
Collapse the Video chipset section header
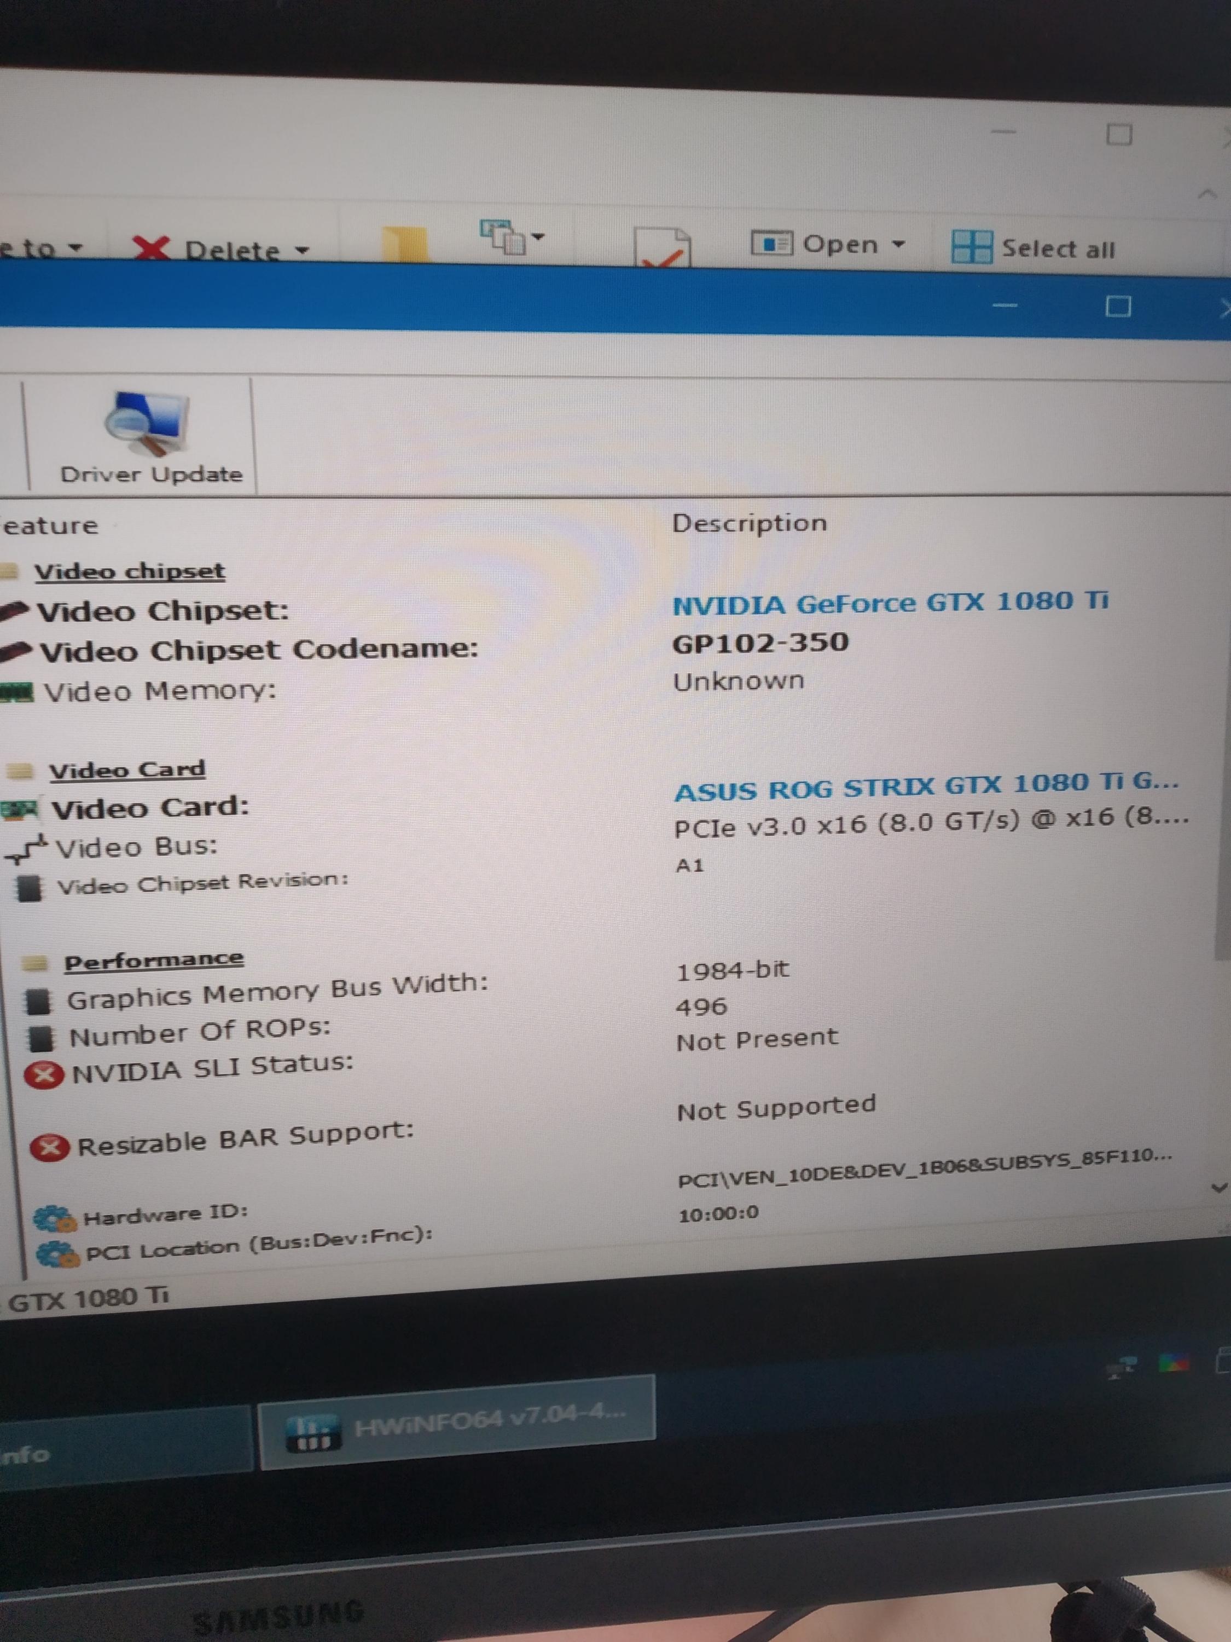tap(129, 571)
